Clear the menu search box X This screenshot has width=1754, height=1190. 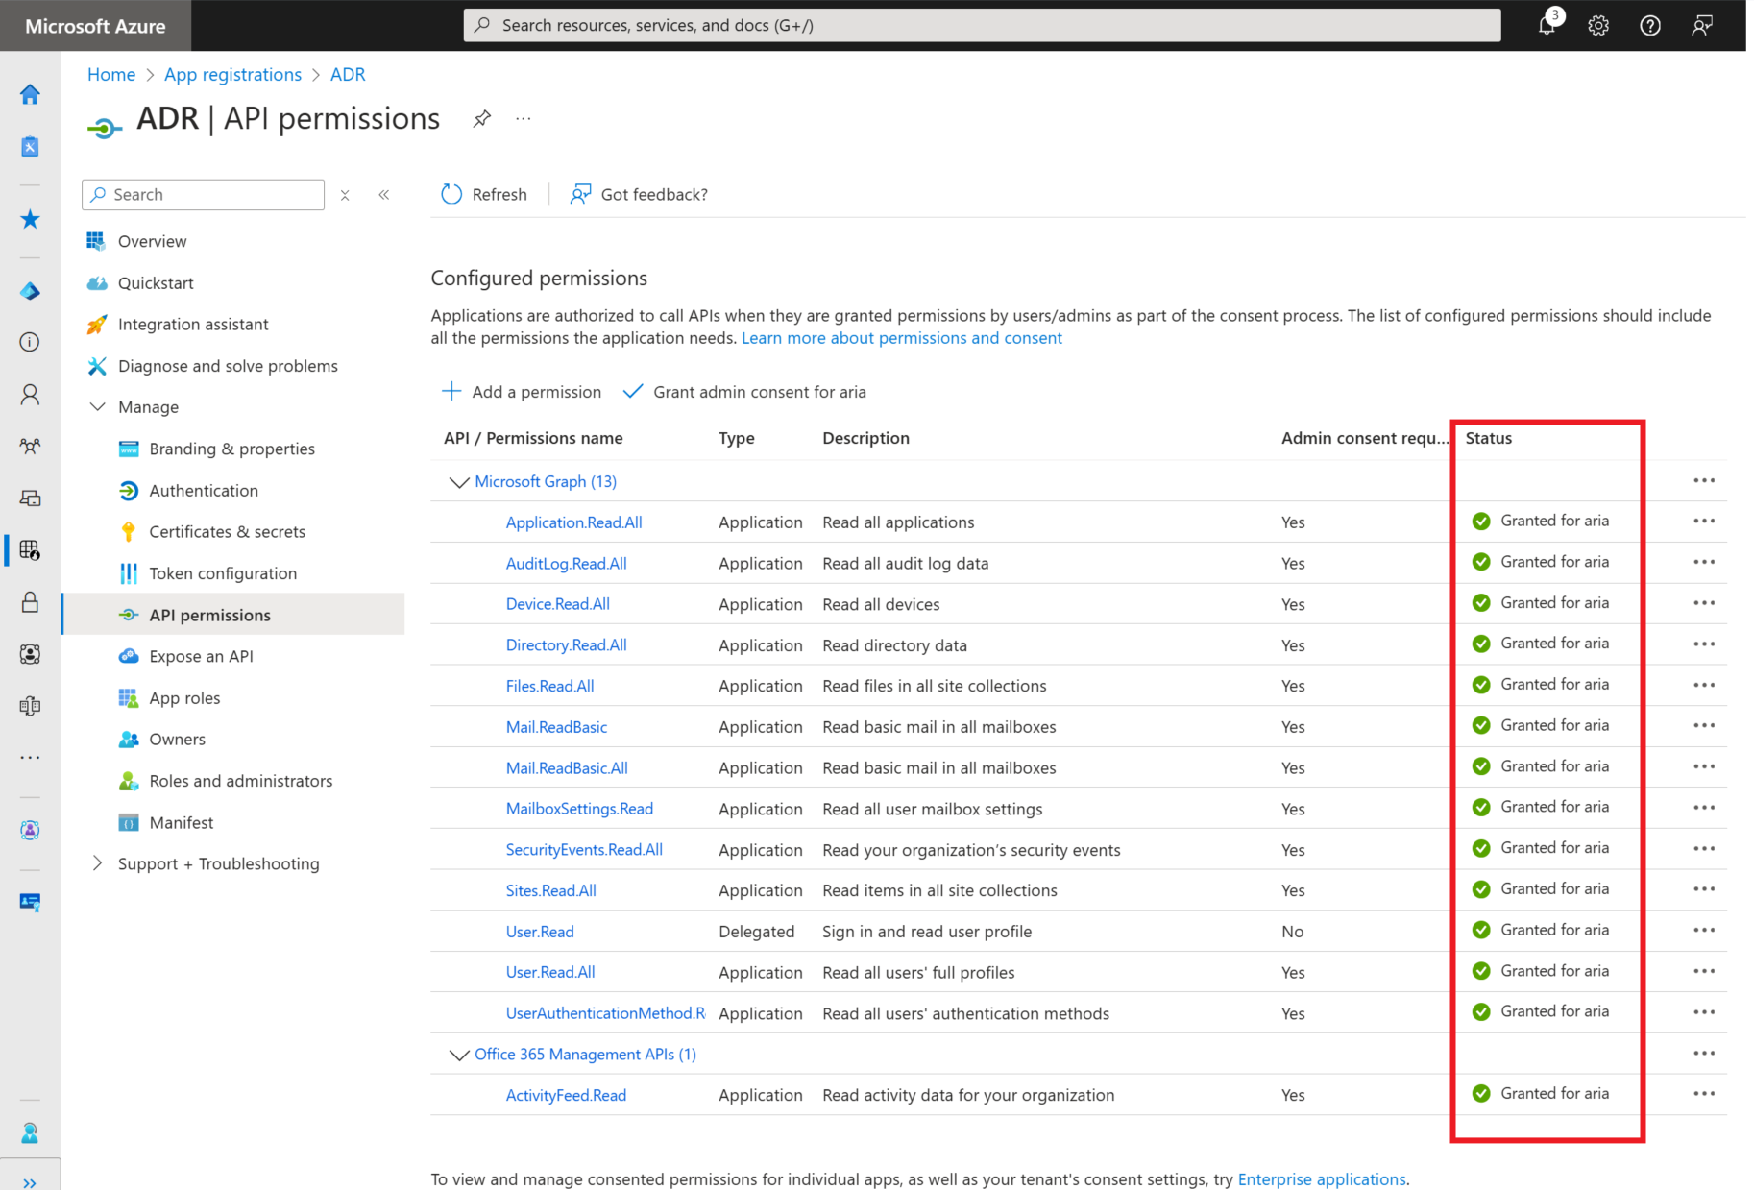[345, 195]
